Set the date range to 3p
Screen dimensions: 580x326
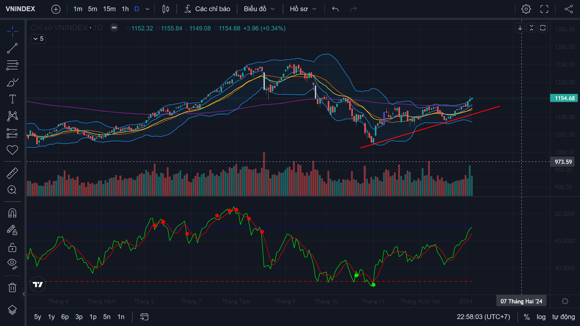point(79,317)
